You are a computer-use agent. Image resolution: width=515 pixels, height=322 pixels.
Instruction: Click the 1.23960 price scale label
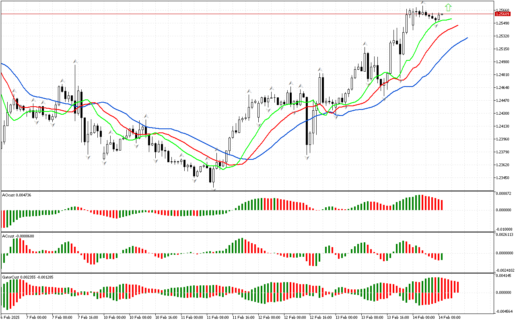click(503, 139)
